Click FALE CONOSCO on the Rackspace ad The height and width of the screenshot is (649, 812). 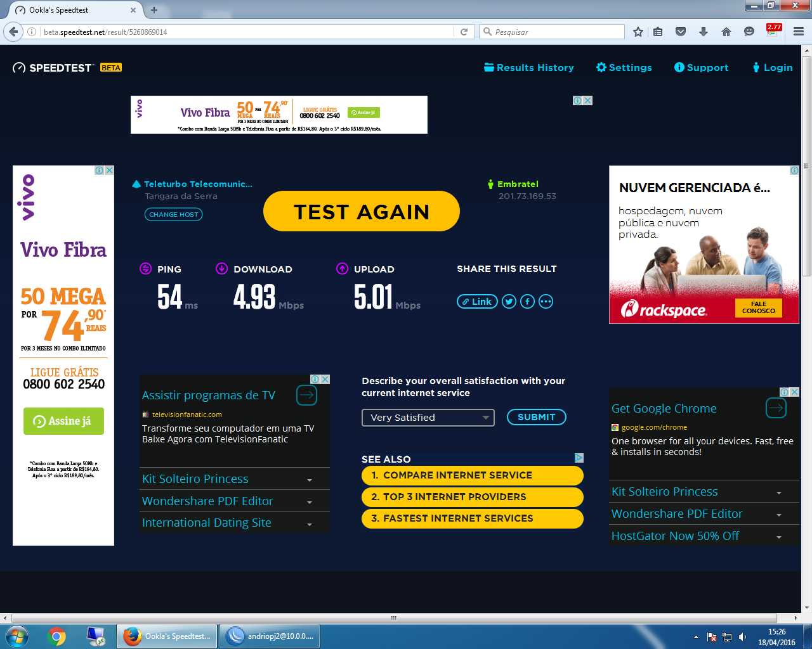[x=759, y=308]
